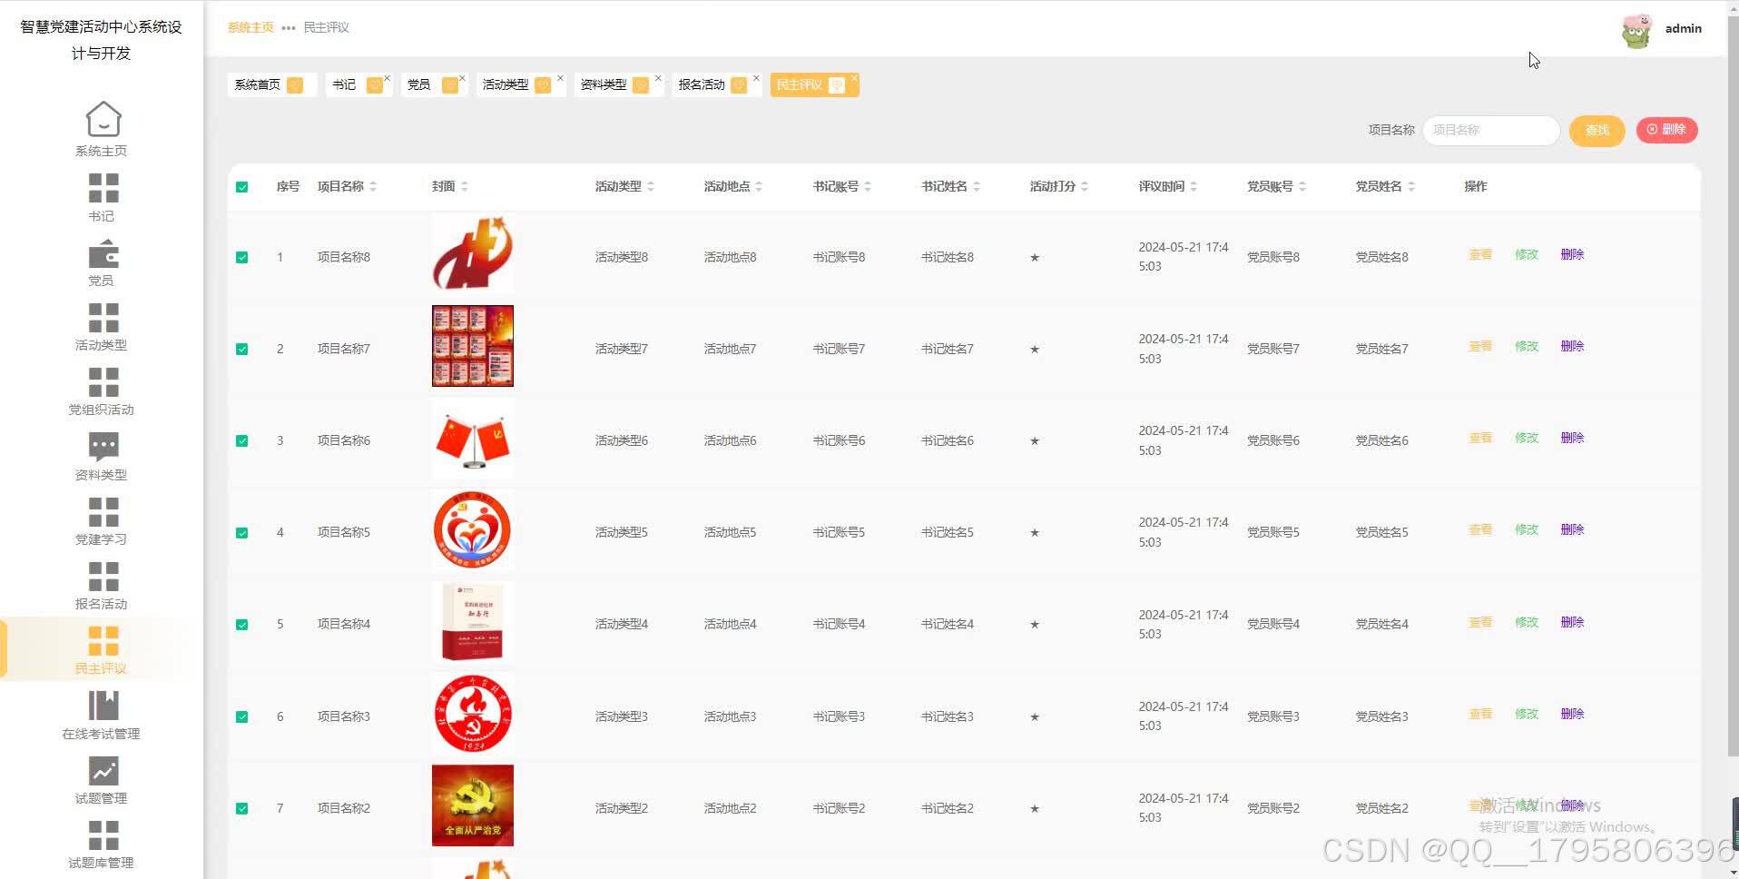Open cover thumbnail of 项目名称3
1739x879 pixels.
click(473, 714)
